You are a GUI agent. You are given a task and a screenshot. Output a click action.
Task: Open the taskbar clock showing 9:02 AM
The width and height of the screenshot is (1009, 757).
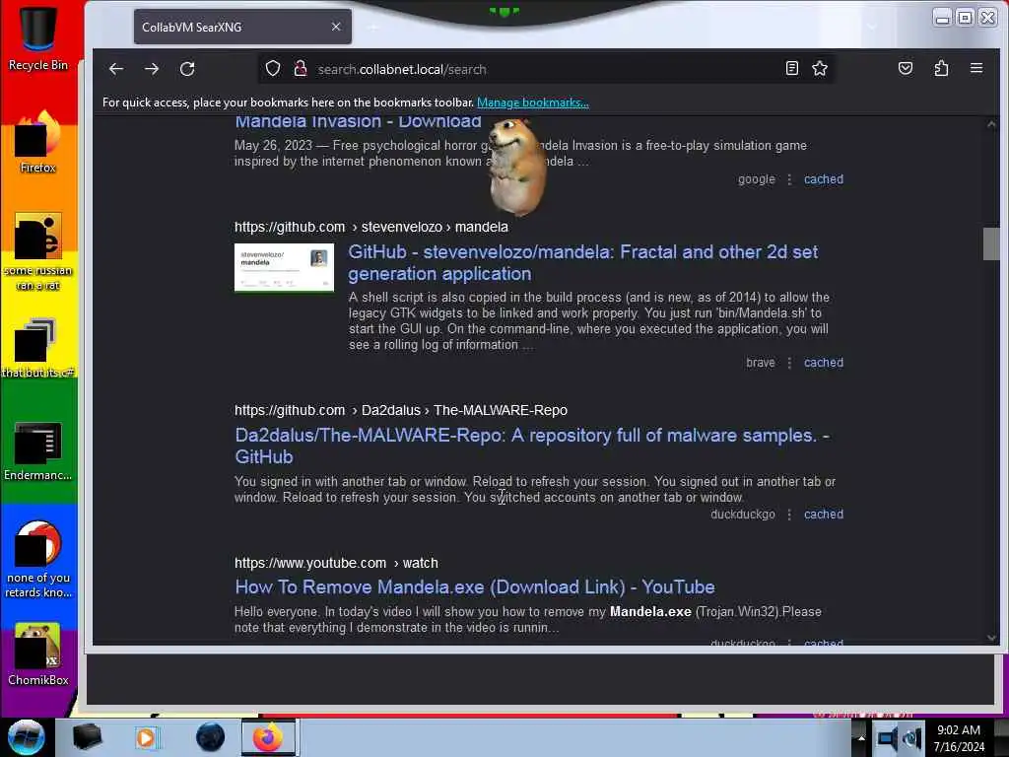pos(959,738)
